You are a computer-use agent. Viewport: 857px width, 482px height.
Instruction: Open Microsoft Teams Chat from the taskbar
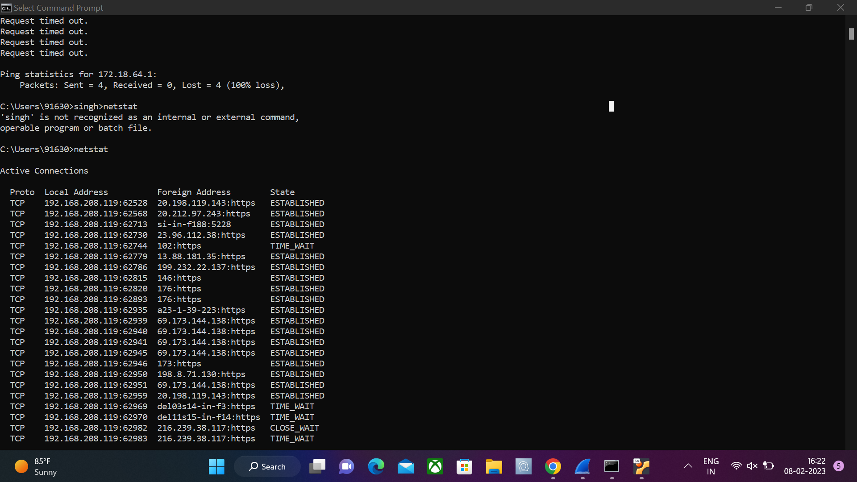pyautogui.click(x=346, y=466)
